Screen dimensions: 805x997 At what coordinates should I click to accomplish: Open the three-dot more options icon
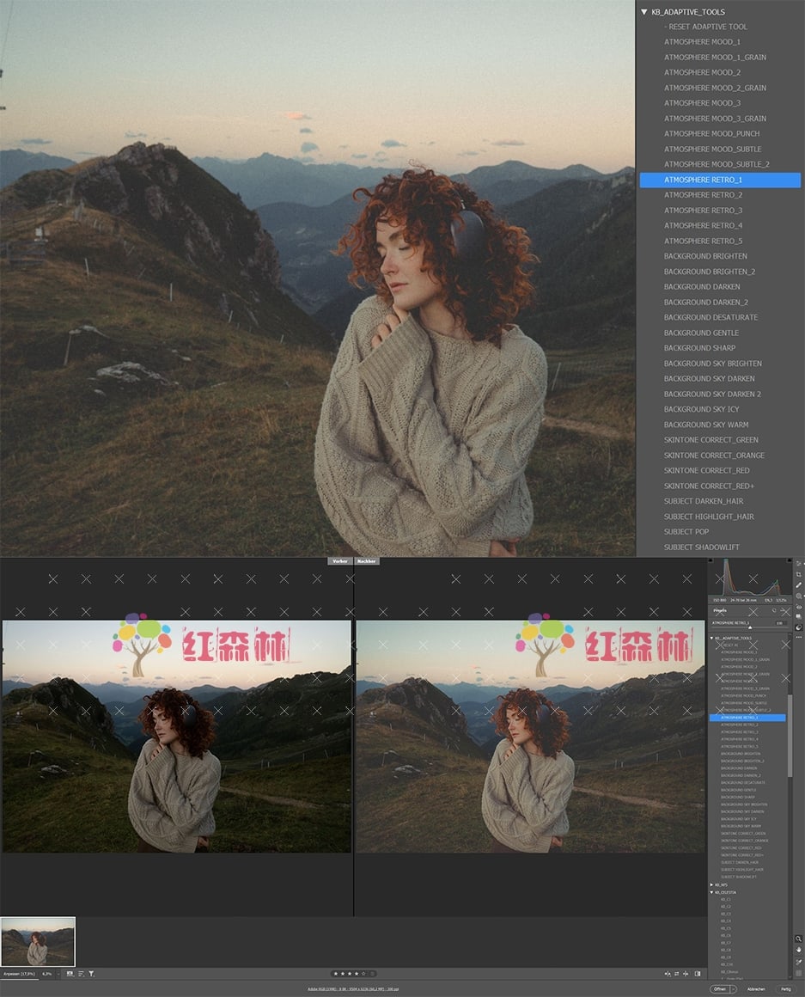[x=799, y=637]
